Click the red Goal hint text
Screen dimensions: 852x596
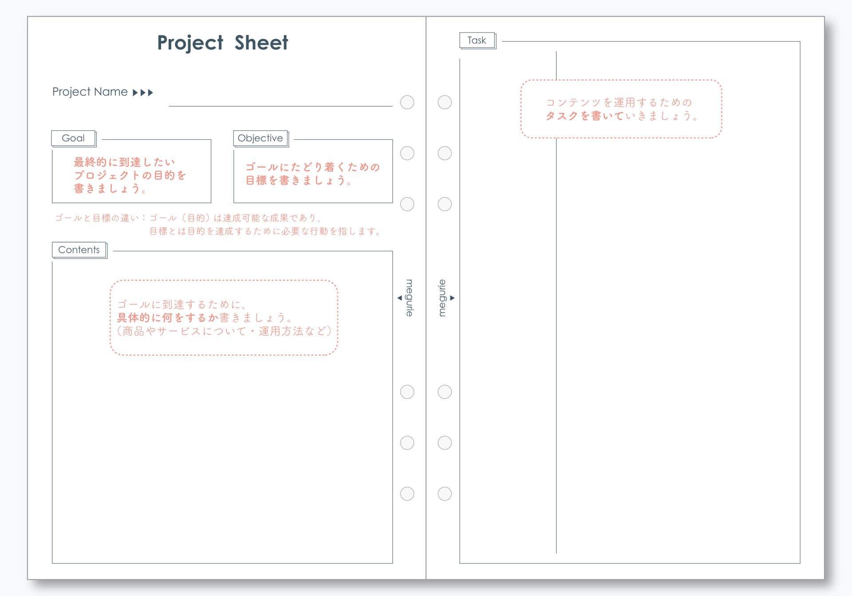[x=129, y=175]
